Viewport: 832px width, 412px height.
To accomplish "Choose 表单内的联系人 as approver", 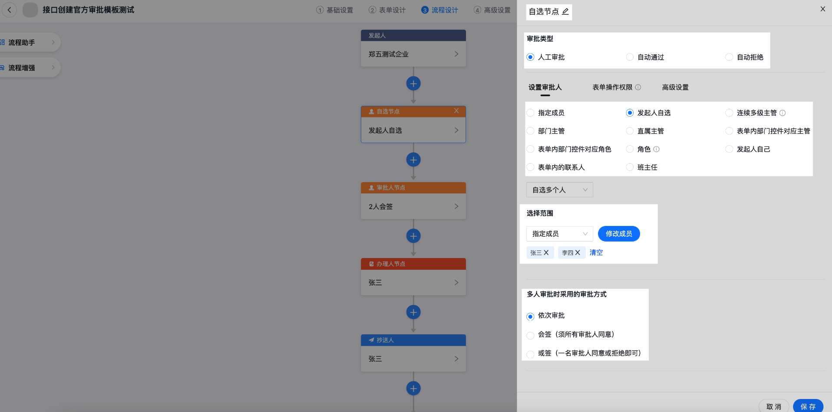I will 530,167.
